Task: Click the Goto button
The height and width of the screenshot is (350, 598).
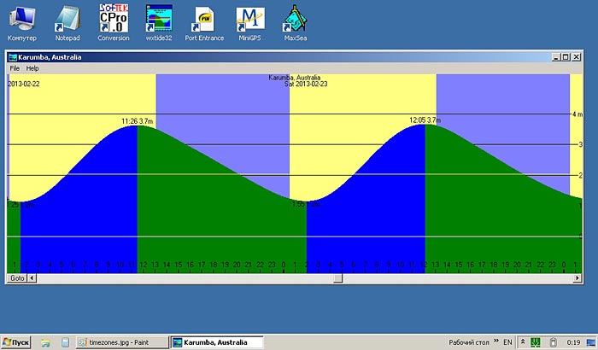Action: [17, 278]
